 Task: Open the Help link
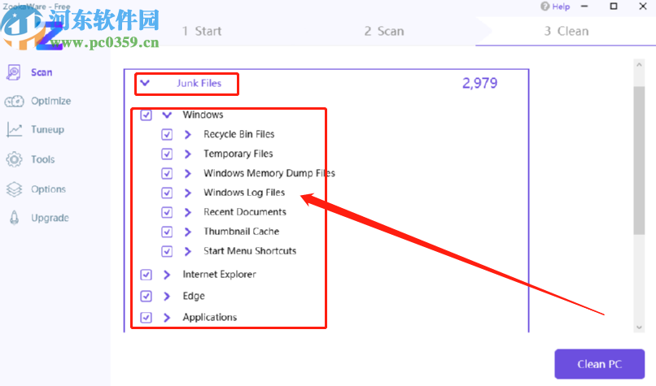[561, 7]
